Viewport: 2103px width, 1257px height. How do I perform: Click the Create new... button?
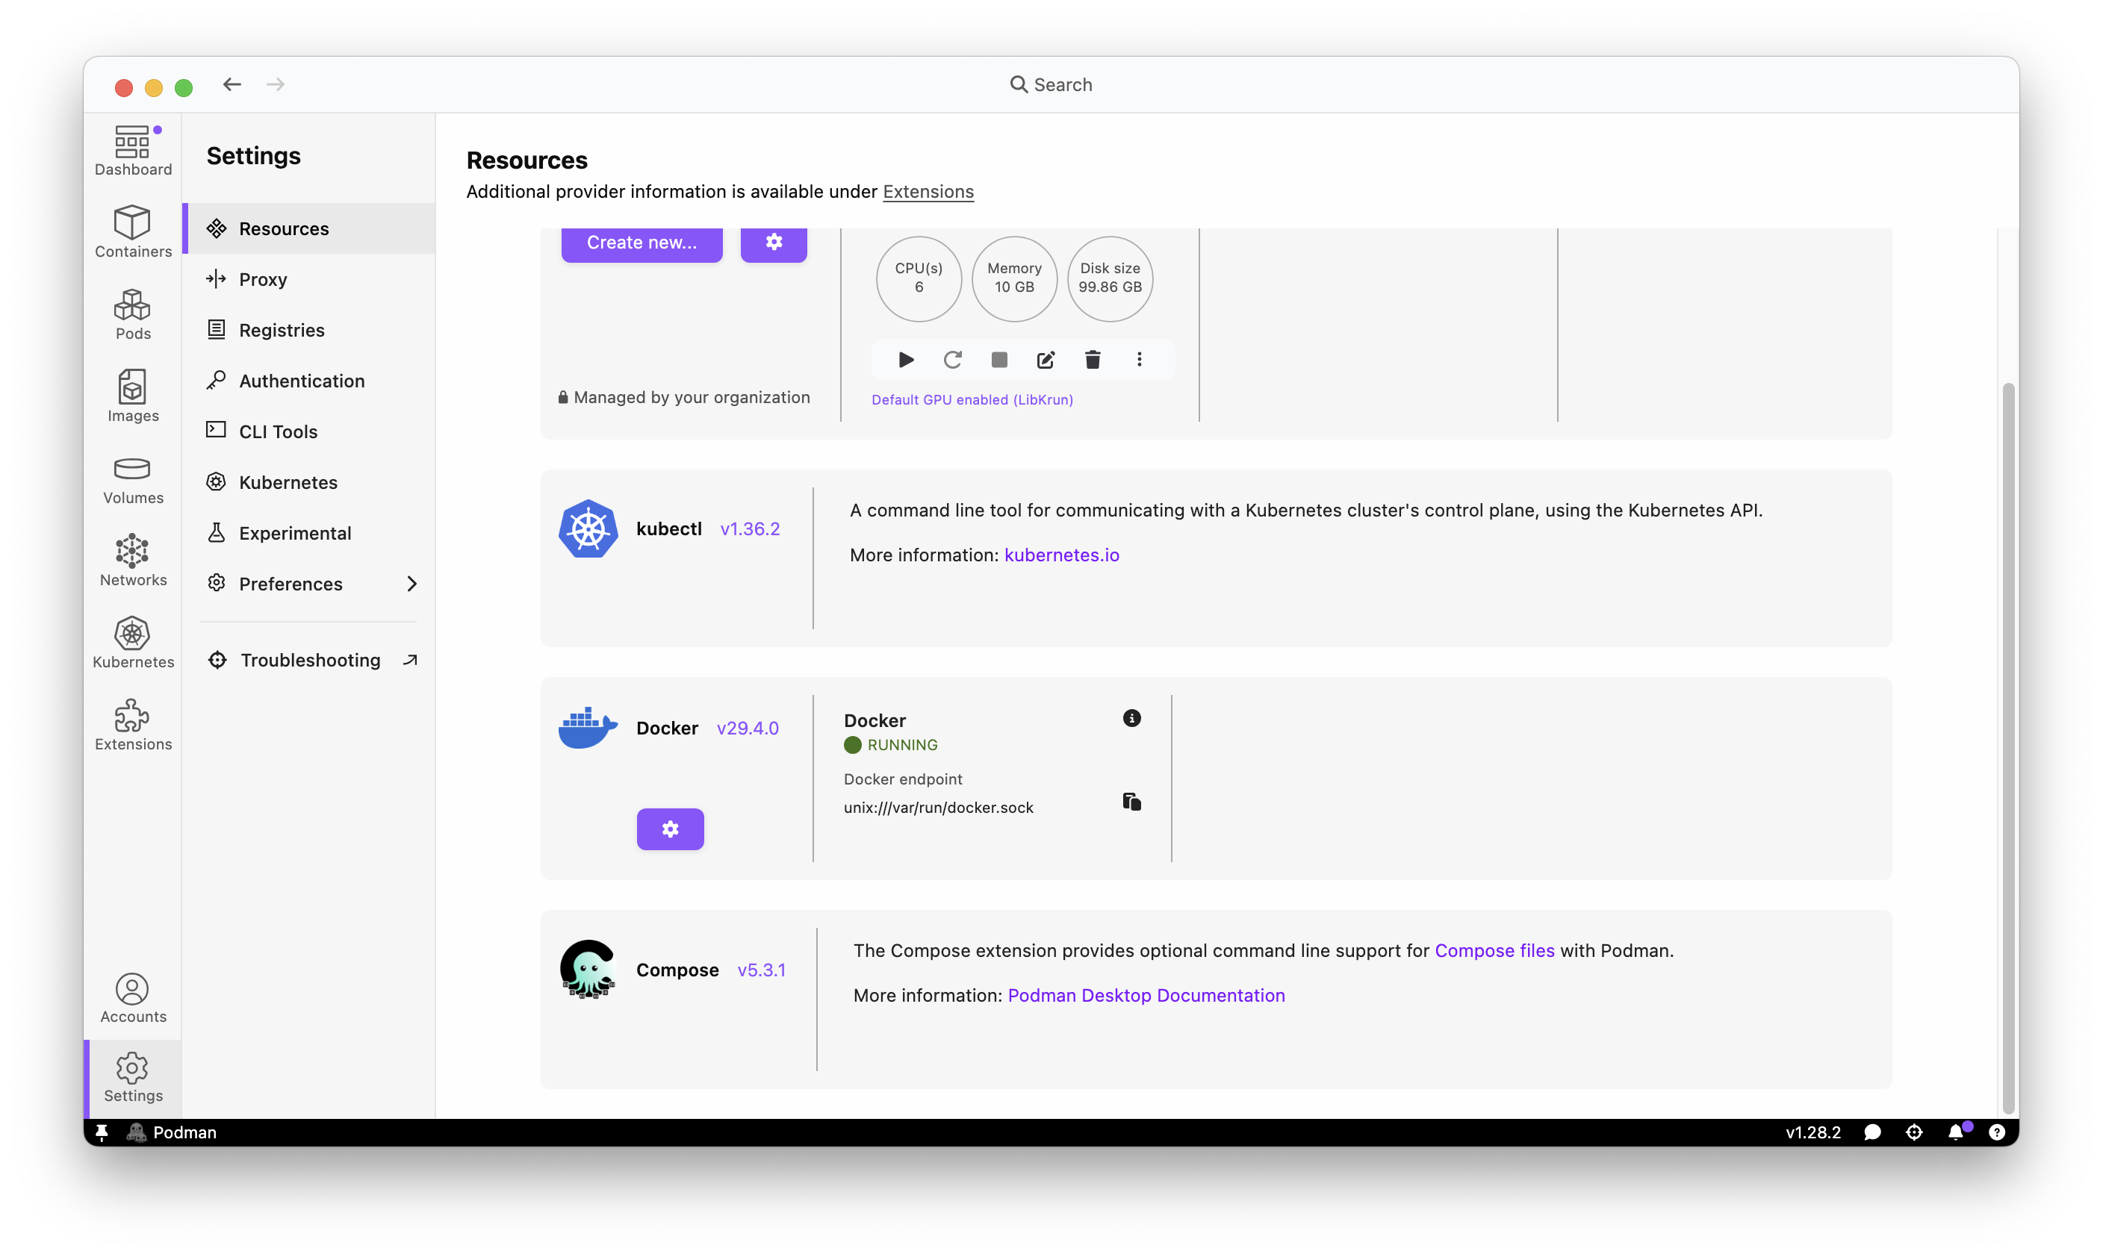(642, 243)
